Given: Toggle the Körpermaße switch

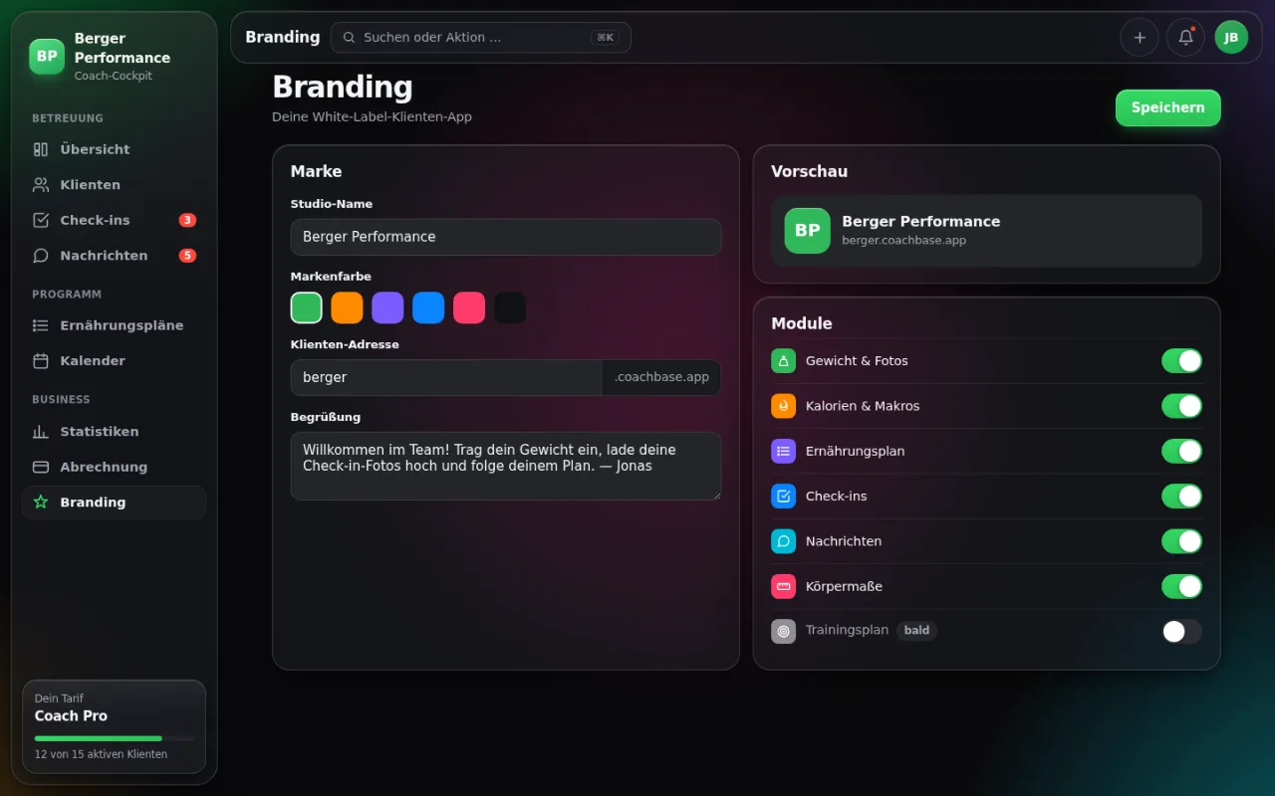Looking at the screenshot, I should pyautogui.click(x=1181, y=586).
